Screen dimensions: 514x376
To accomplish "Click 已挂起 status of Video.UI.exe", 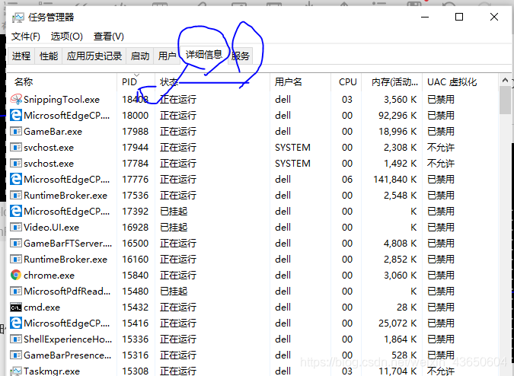I will click(x=174, y=228).
